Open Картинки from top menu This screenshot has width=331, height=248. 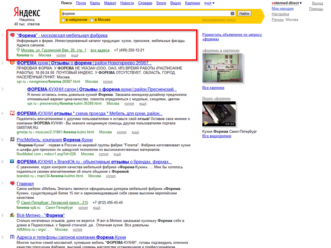pos(192,3)
